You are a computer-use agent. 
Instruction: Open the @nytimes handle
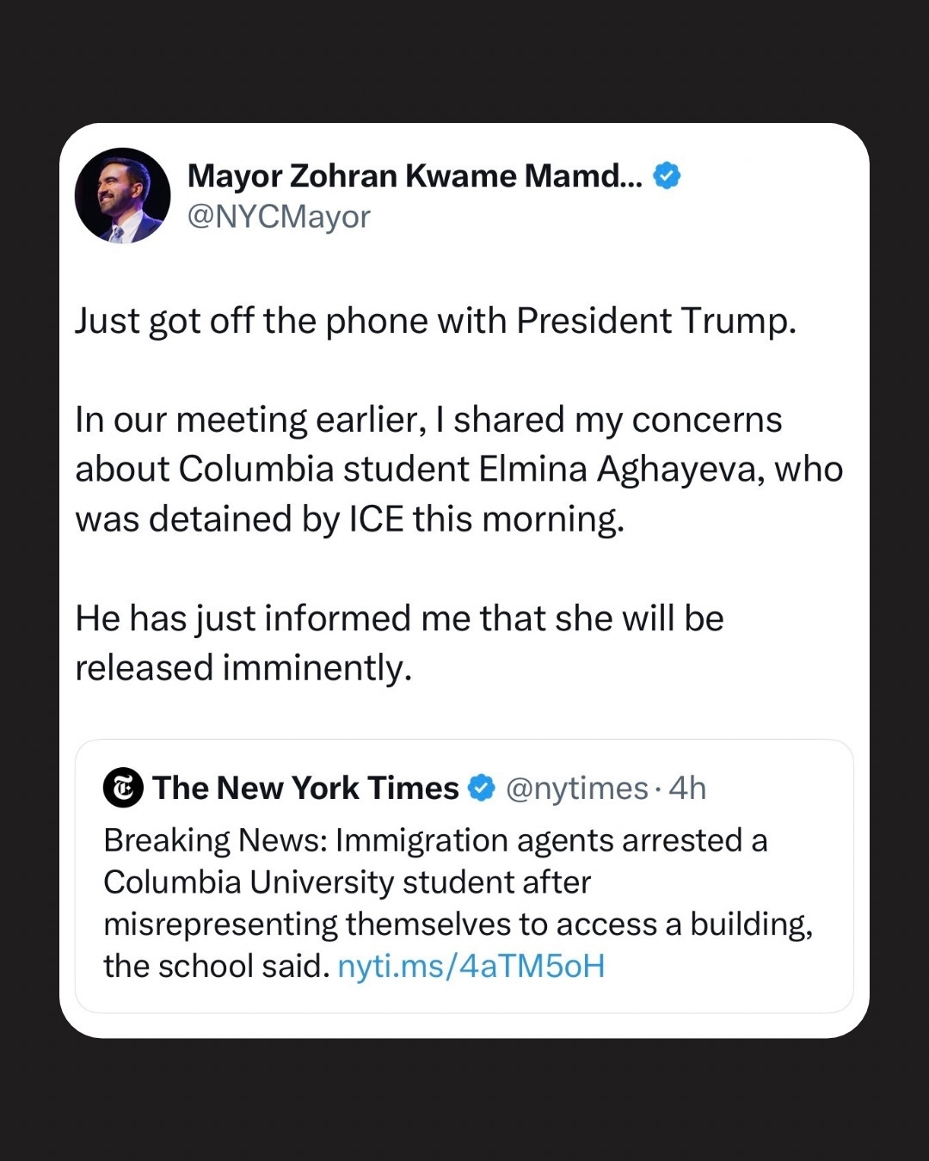tap(576, 788)
